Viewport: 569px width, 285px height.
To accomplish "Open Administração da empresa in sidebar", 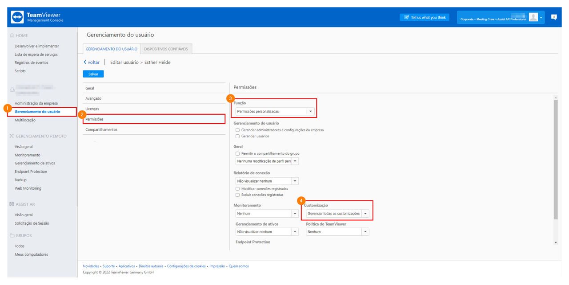I will tap(36, 103).
